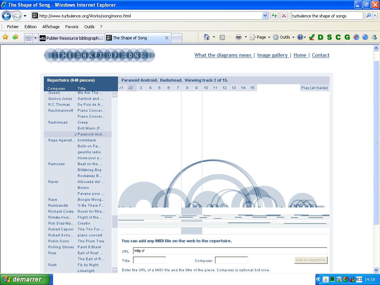This screenshot has width=380, height=285.
Task: Open Help with the blue question mark icon
Action: (x=300, y=37)
